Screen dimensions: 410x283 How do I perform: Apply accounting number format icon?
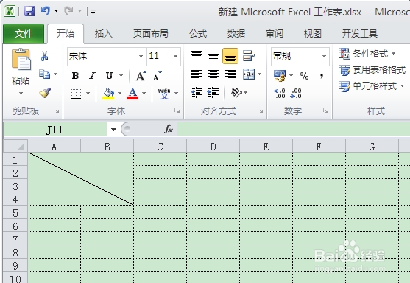click(280, 76)
